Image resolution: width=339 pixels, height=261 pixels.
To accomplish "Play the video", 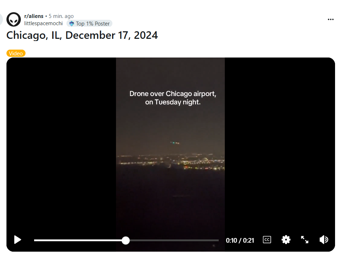I will (18, 240).
